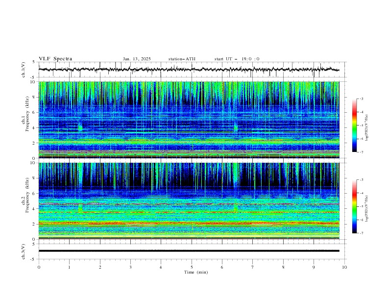
Task: Click the ch.1 spectrogram color bar
Action: [354, 125]
